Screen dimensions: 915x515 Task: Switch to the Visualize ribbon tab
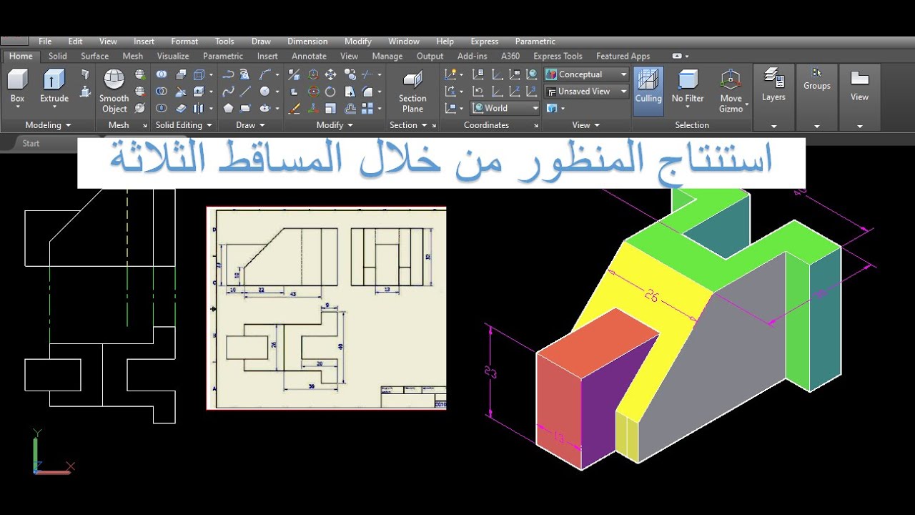(173, 56)
